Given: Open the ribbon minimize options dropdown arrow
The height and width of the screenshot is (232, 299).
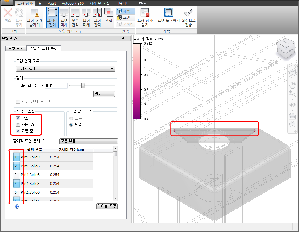Looking at the screenshot, I should (145, 4).
